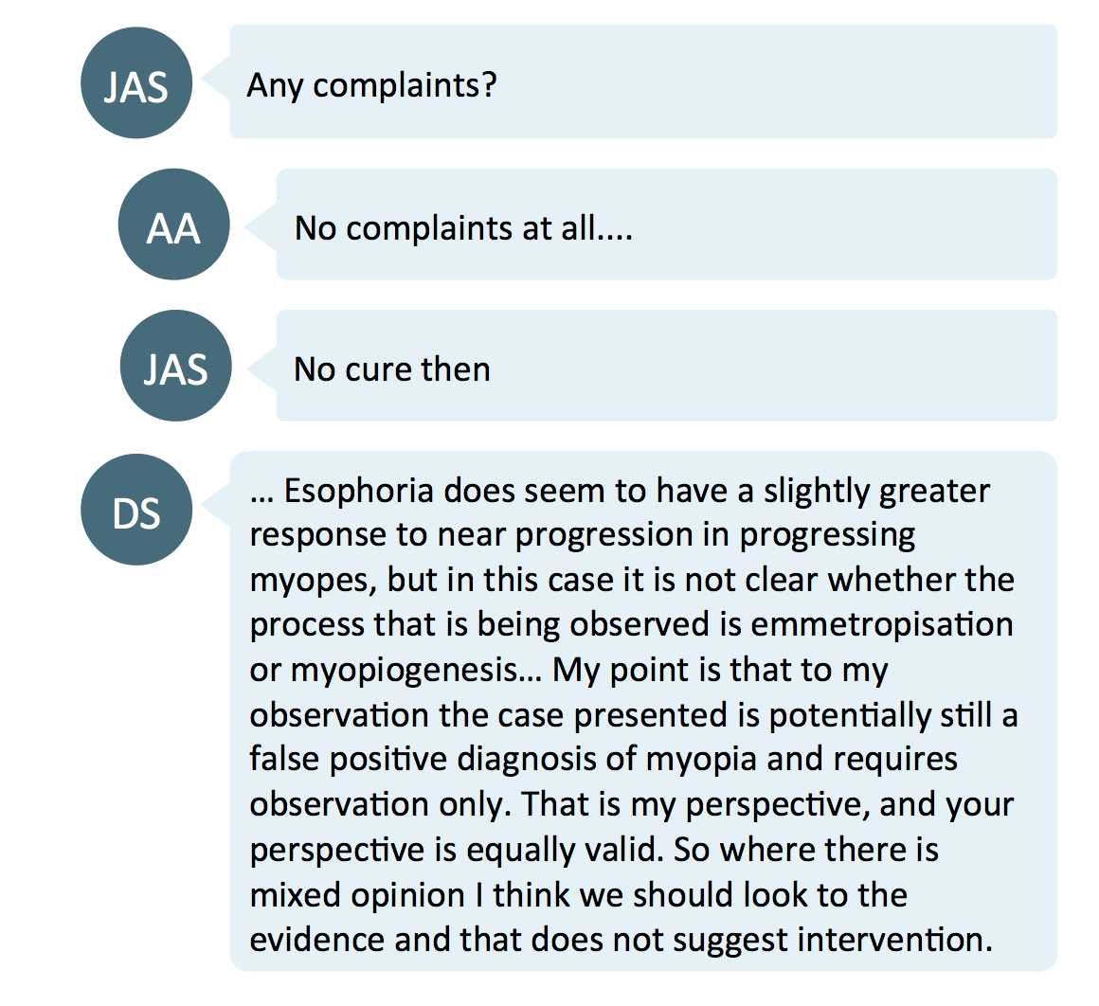Click empty area right of "No cure then"
1099x1006 pixels.
(x=771, y=366)
